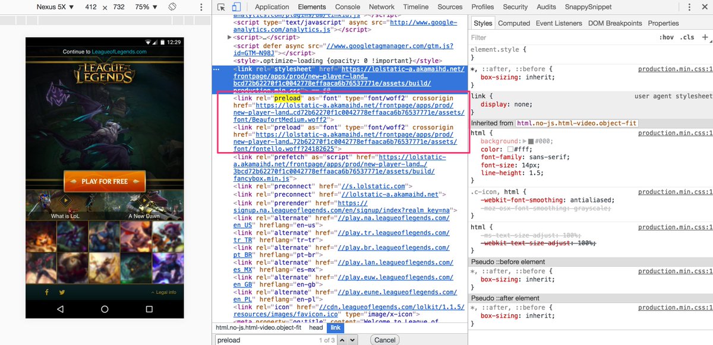Click the inspect element picker icon
The image size is (713, 345).
(221, 7)
